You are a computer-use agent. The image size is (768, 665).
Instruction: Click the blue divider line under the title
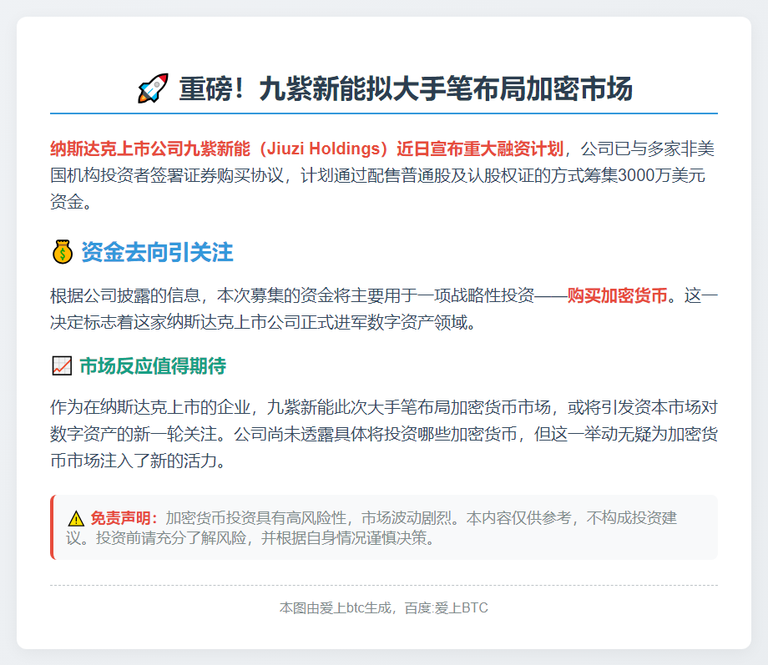pos(384,113)
